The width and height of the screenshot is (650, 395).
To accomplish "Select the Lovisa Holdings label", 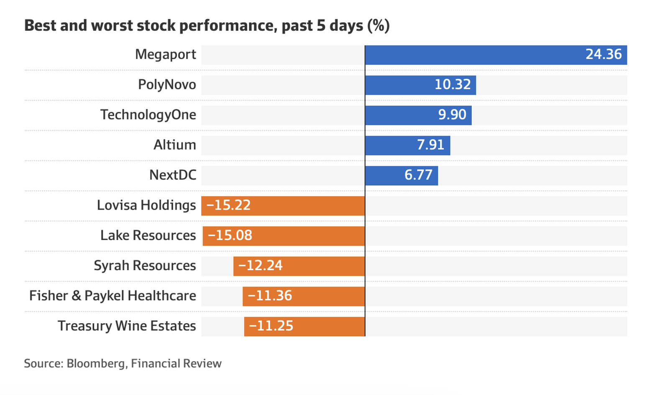I will [146, 205].
